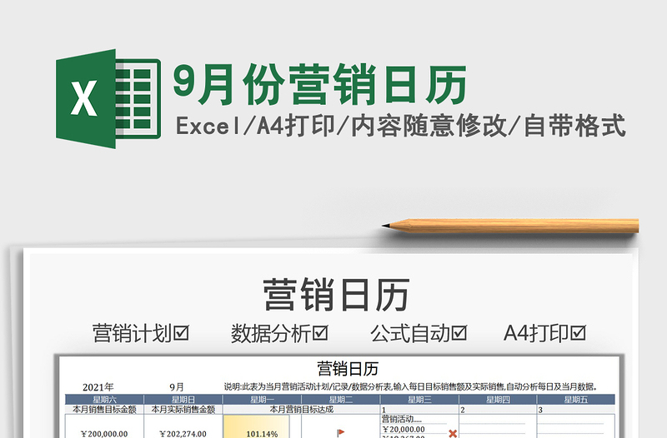Click the 9月 month cell

click(x=177, y=387)
